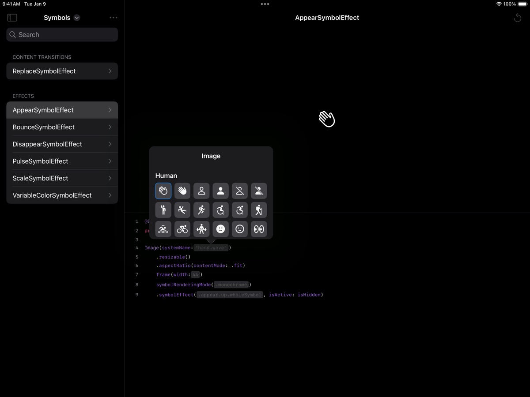530x397 pixels.
Task: Open DisappearSymbolEffect in sidebar
Action: (62, 144)
